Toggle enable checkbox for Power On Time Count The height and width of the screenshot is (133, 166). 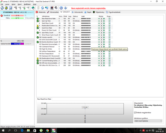[110, 30]
